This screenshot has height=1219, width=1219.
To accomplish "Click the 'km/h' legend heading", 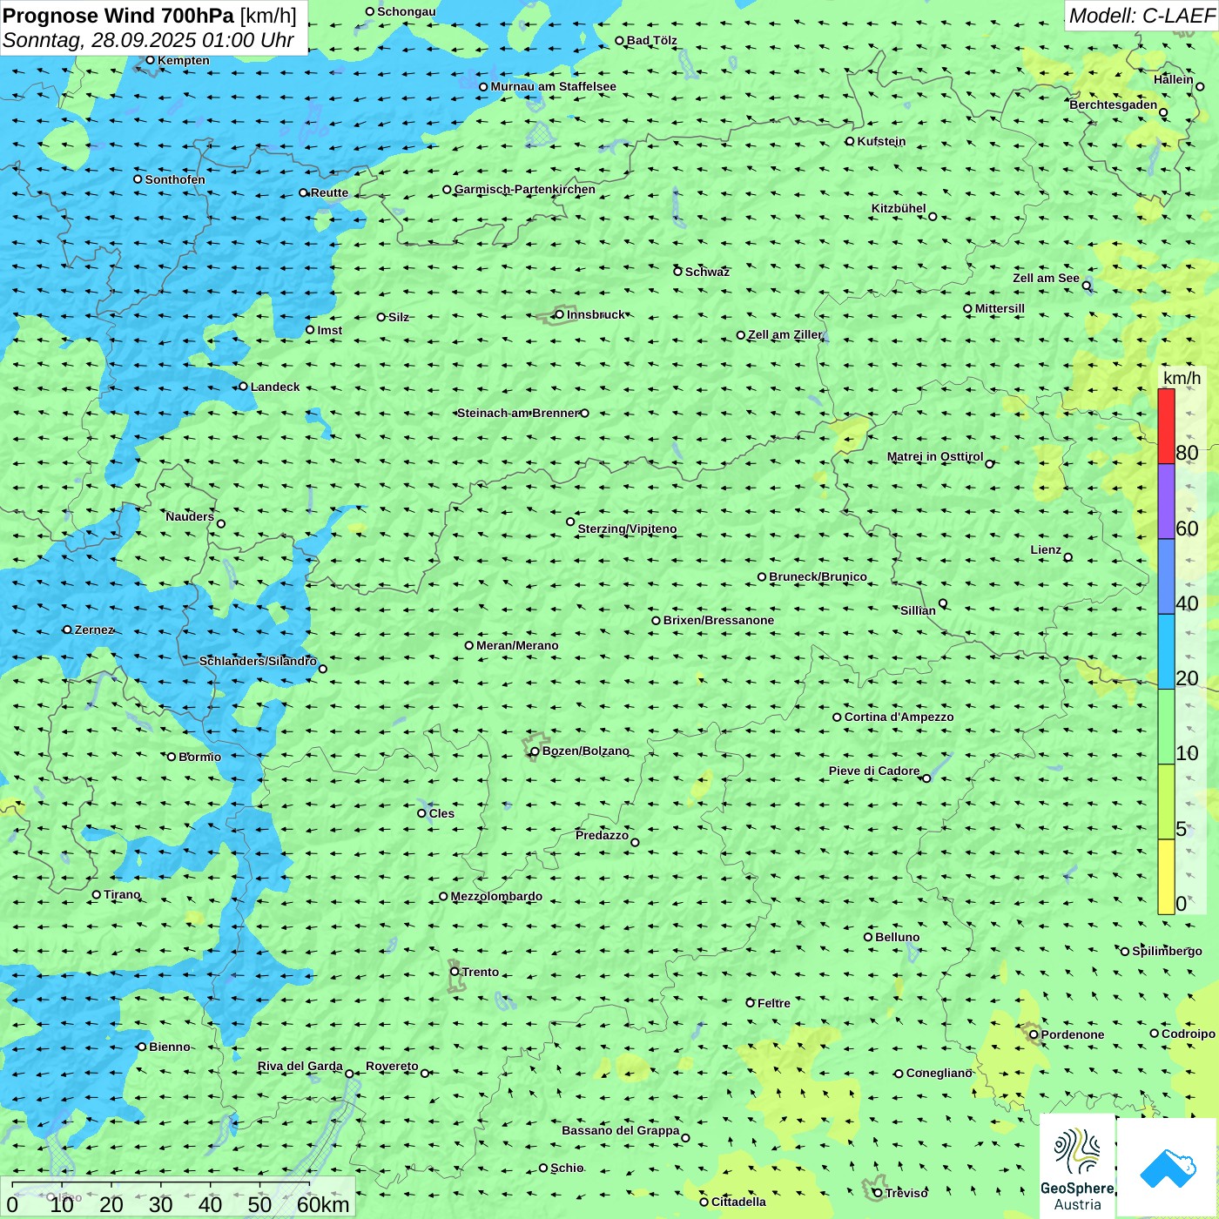I will (1182, 378).
